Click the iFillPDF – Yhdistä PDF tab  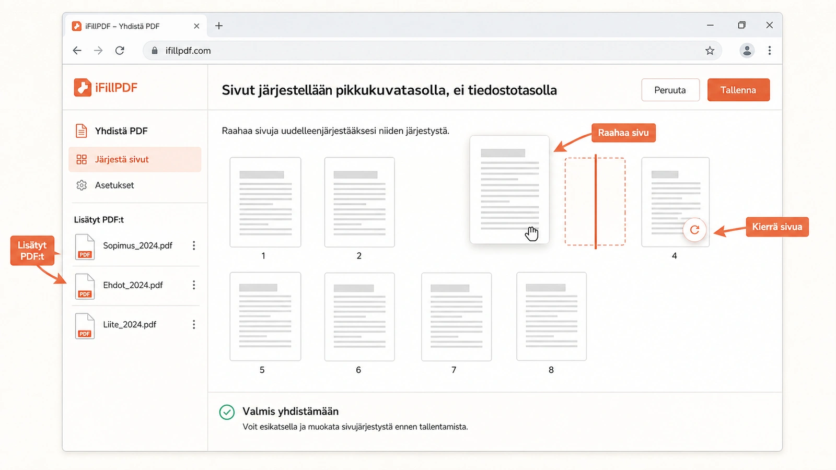tap(137, 26)
